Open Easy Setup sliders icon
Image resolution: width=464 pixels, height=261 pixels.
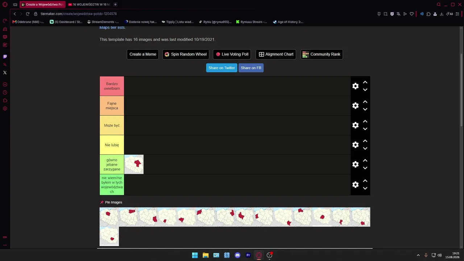(457, 14)
